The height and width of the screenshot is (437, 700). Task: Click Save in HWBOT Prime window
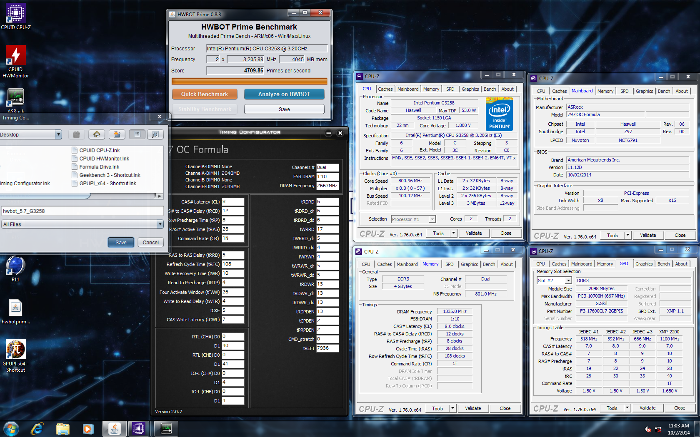point(284,109)
